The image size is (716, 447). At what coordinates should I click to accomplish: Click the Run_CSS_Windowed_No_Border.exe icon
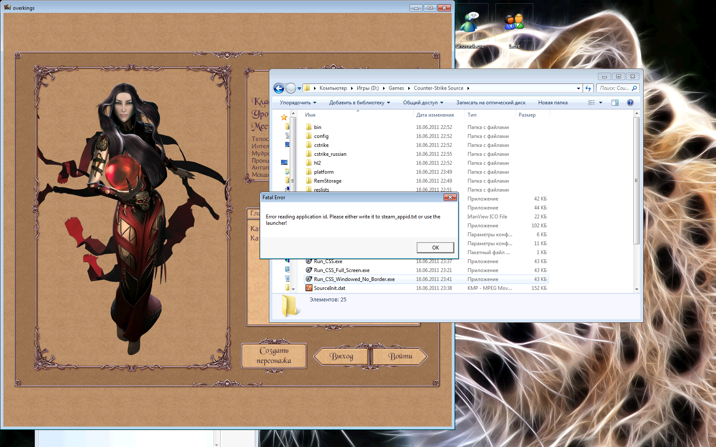click(x=309, y=279)
